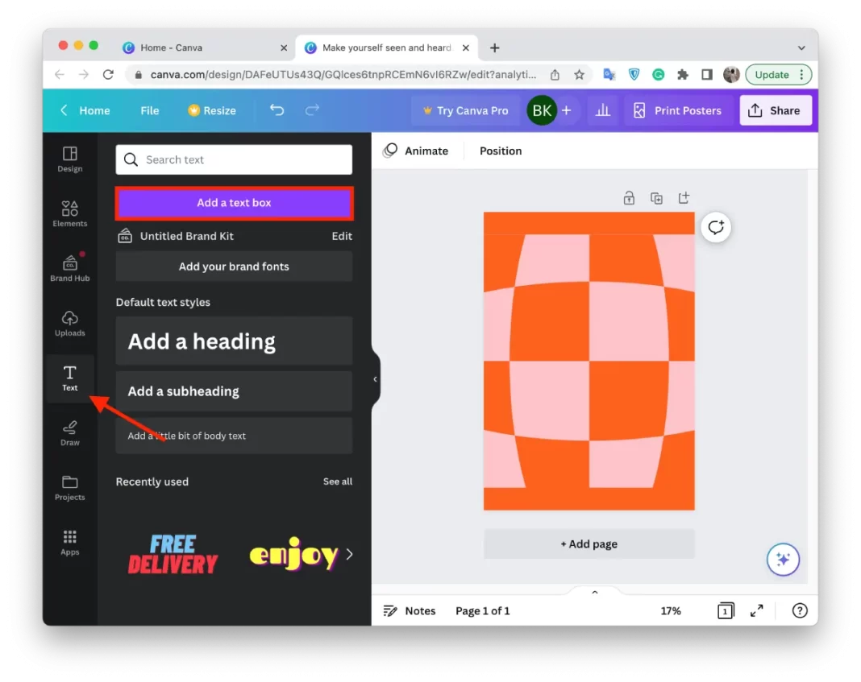Viewport: 861px width, 682px height.
Task: Open the Apps panel
Action: [x=70, y=543]
